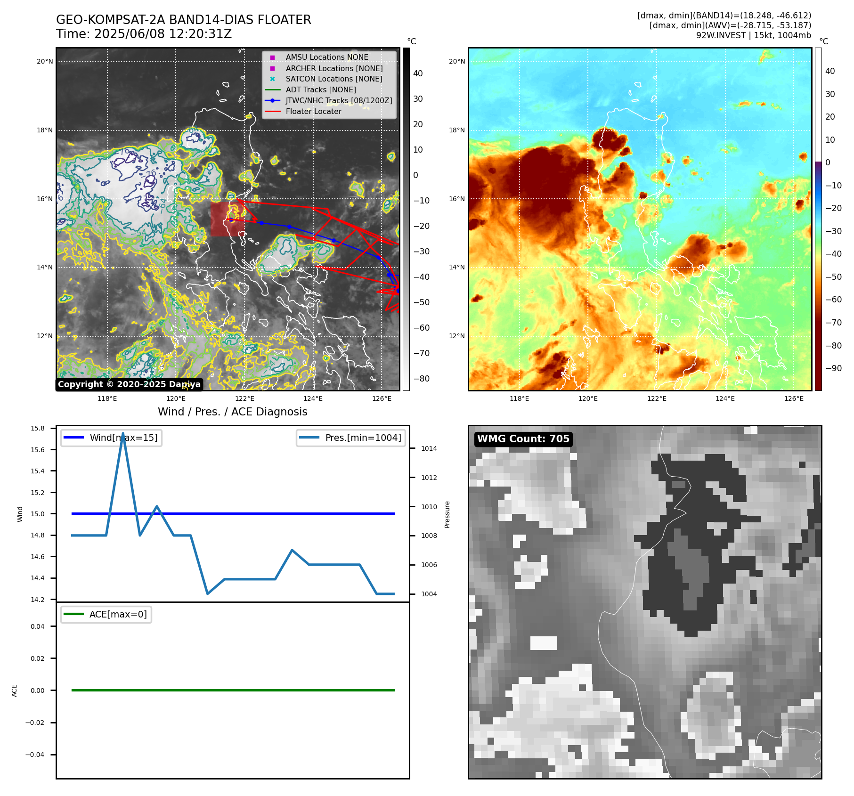Click the red shaded floater box on map
Image resolution: width=854 pixels, height=796 pixels.
[227, 219]
